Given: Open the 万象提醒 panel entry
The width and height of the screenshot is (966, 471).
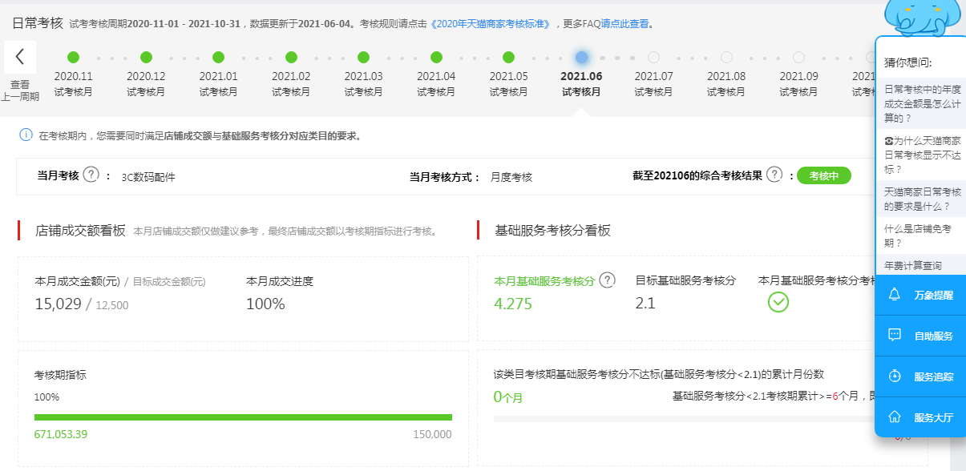Looking at the screenshot, I should [x=920, y=295].
